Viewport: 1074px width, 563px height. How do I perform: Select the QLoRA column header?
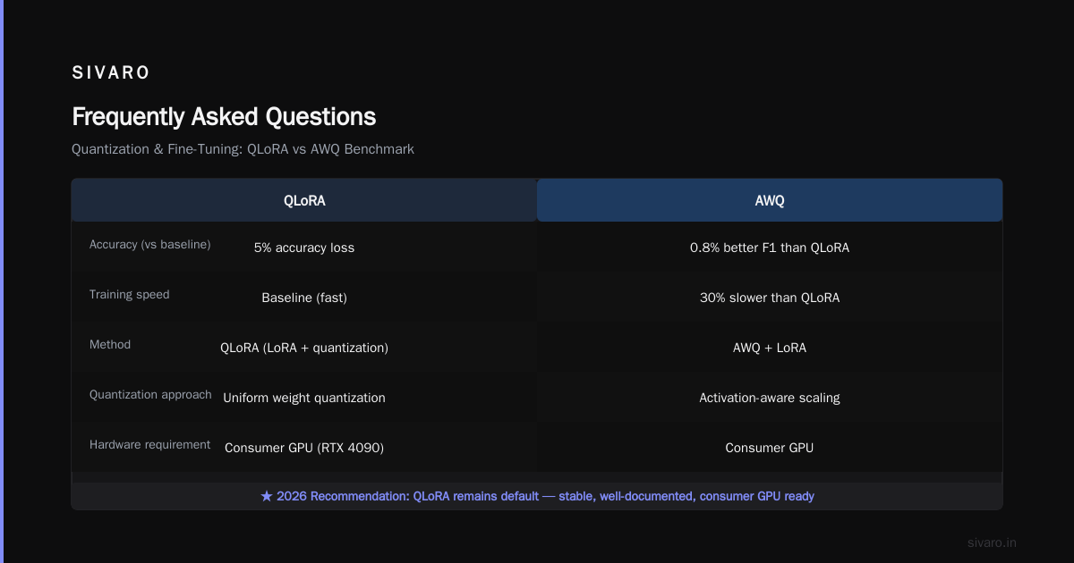tap(304, 200)
